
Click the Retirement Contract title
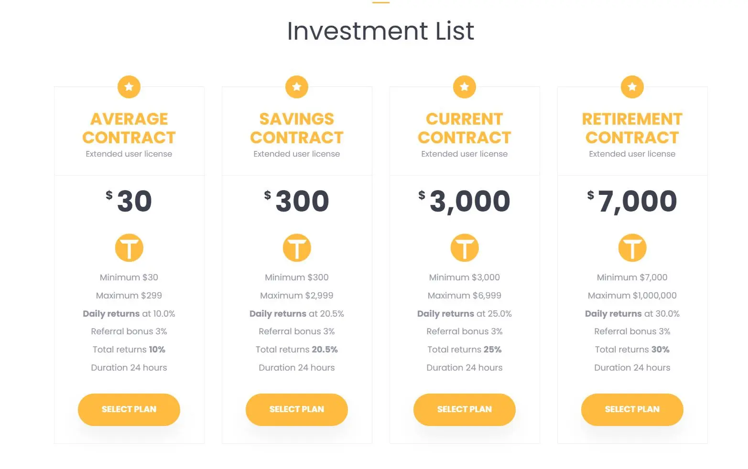click(x=632, y=128)
